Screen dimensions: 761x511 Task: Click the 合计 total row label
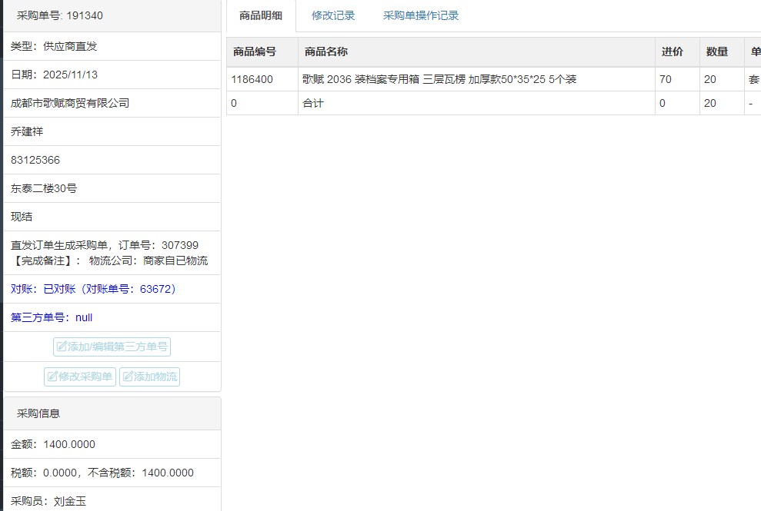pos(313,103)
